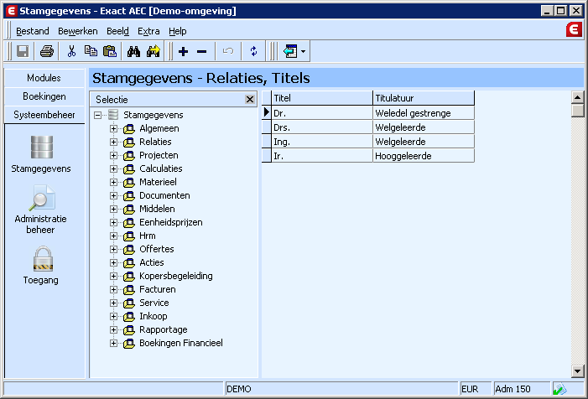Image resolution: width=588 pixels, height=399 pixels.
Task: Switch to the Modules tab
Action: (x=44, y=78)
